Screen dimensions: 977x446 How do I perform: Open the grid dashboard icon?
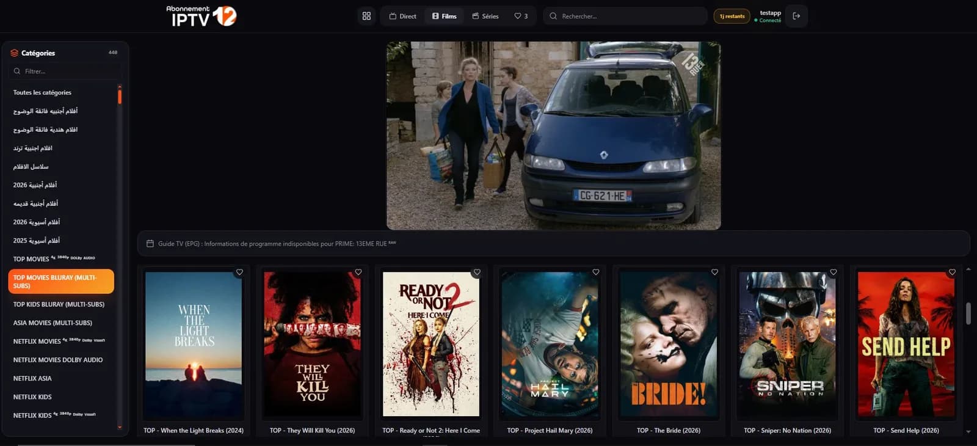coord(366,16)
